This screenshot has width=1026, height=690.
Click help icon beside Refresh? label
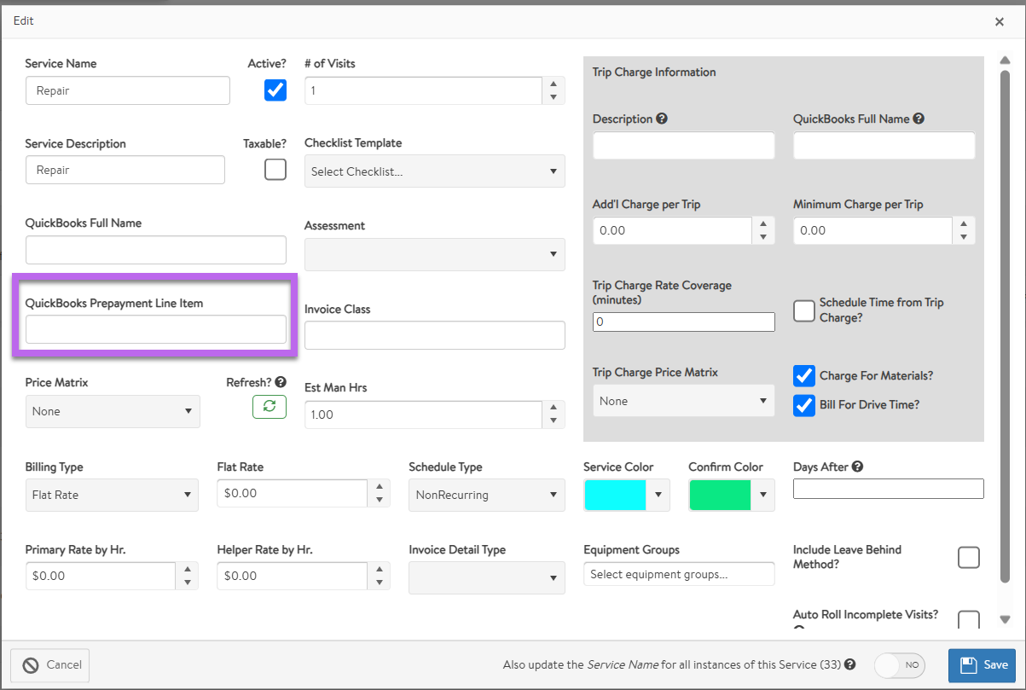tap(281, 383)
